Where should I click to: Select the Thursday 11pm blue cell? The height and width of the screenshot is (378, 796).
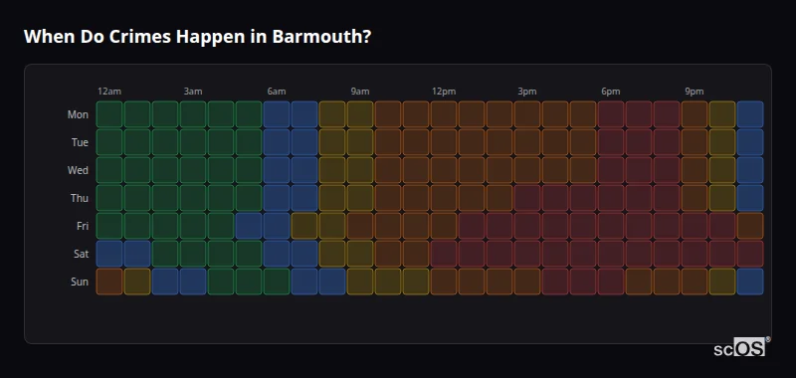[x=750, y=198]
